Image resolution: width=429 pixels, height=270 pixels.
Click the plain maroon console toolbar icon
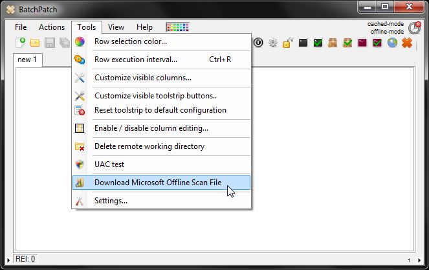(x=362, y=43)
